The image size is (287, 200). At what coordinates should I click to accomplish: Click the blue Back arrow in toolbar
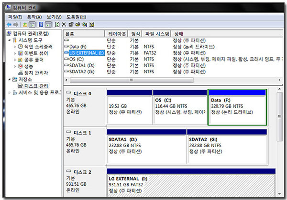pyautogui.click(x=9, y=24)
